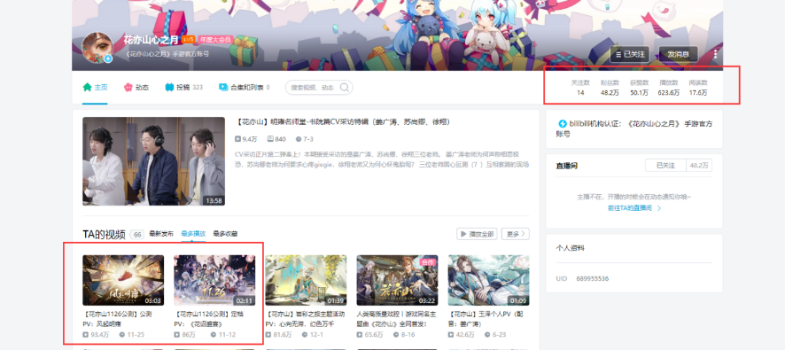Click the username 花亦山心之月
The height and width of the screenshot is (350, 785).
click(152, 40)
